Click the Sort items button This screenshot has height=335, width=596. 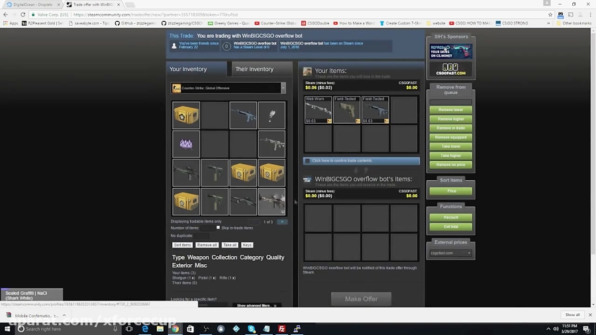183,245
